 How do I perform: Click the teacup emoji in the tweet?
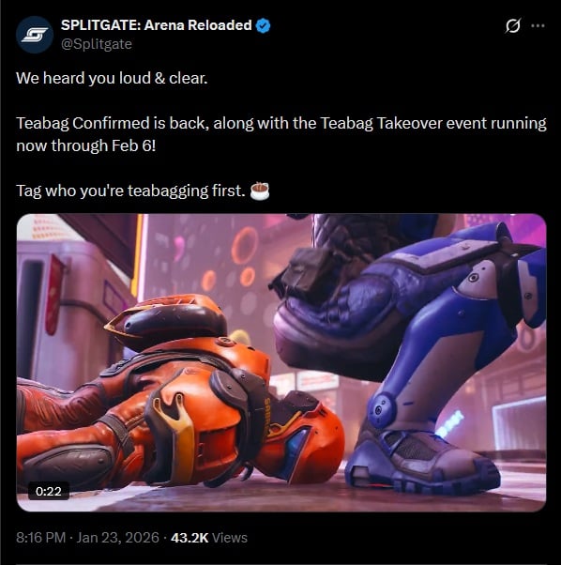coord(260,191)
